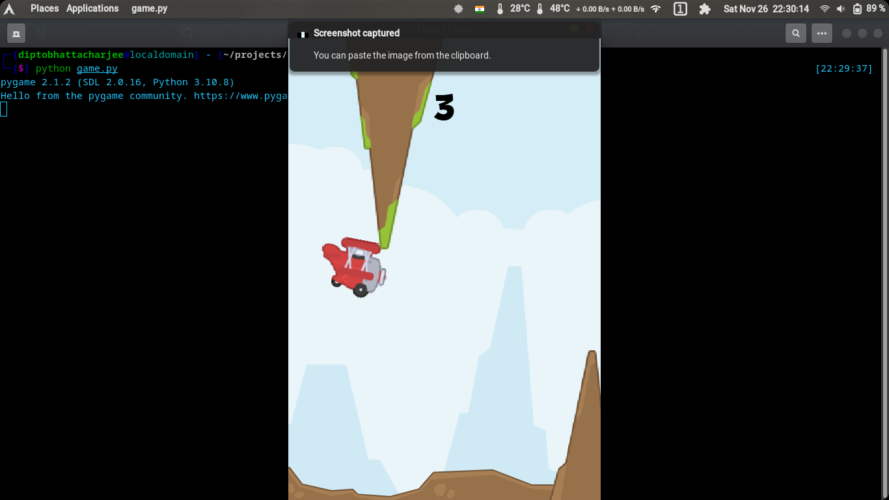Click the workspace number 1 indicator
The image size is (889, 500).
coord(679,9)
